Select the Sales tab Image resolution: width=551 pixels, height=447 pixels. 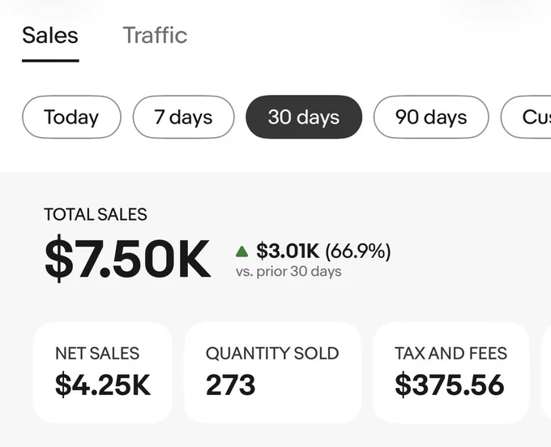(x=50, y=35)
